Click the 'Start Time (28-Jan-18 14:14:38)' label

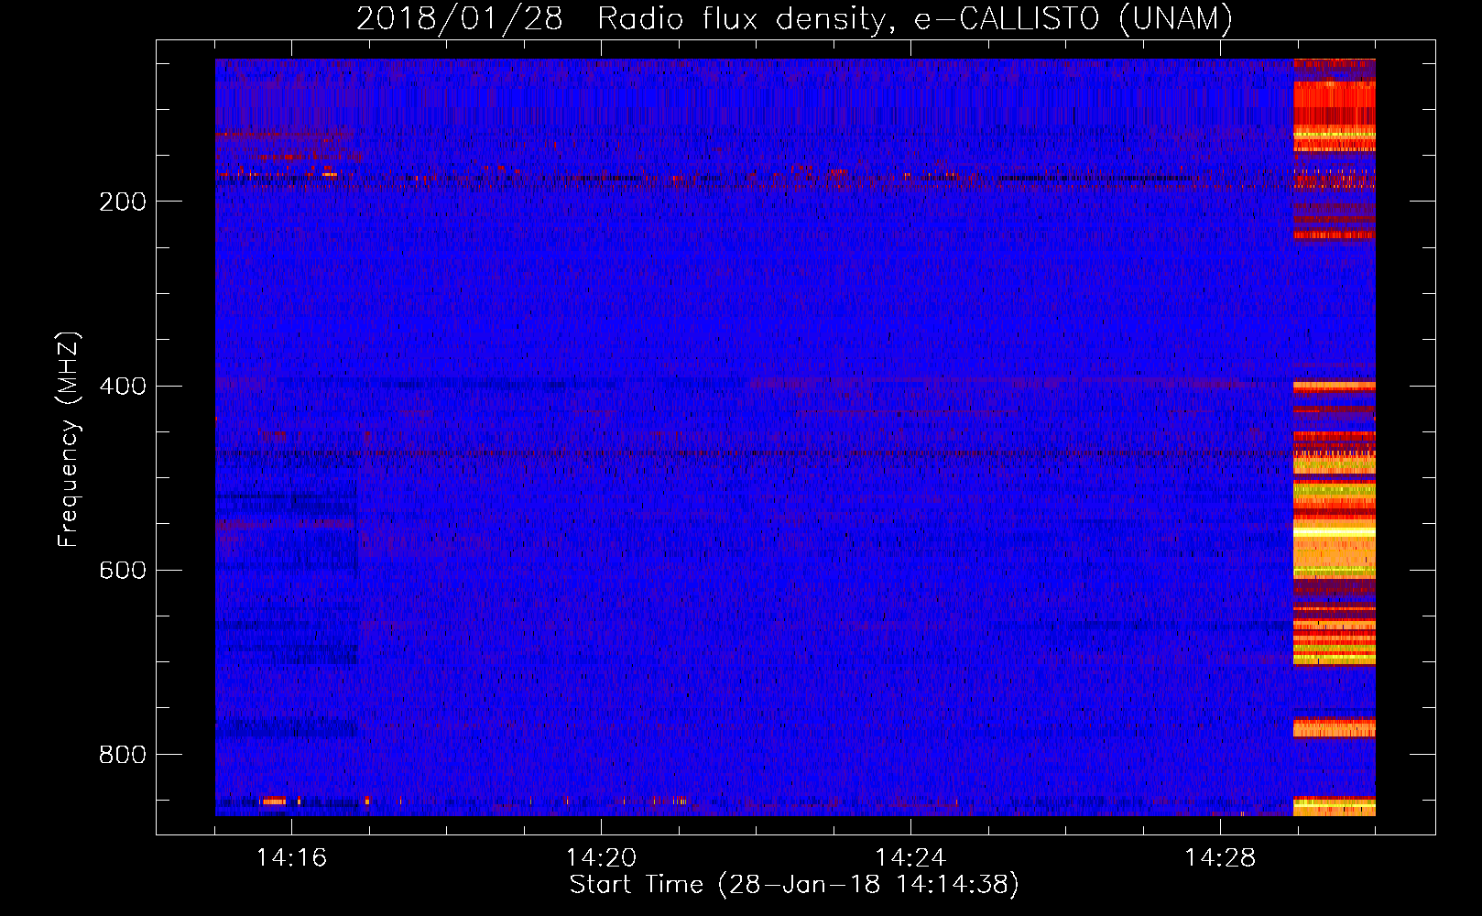794,885
